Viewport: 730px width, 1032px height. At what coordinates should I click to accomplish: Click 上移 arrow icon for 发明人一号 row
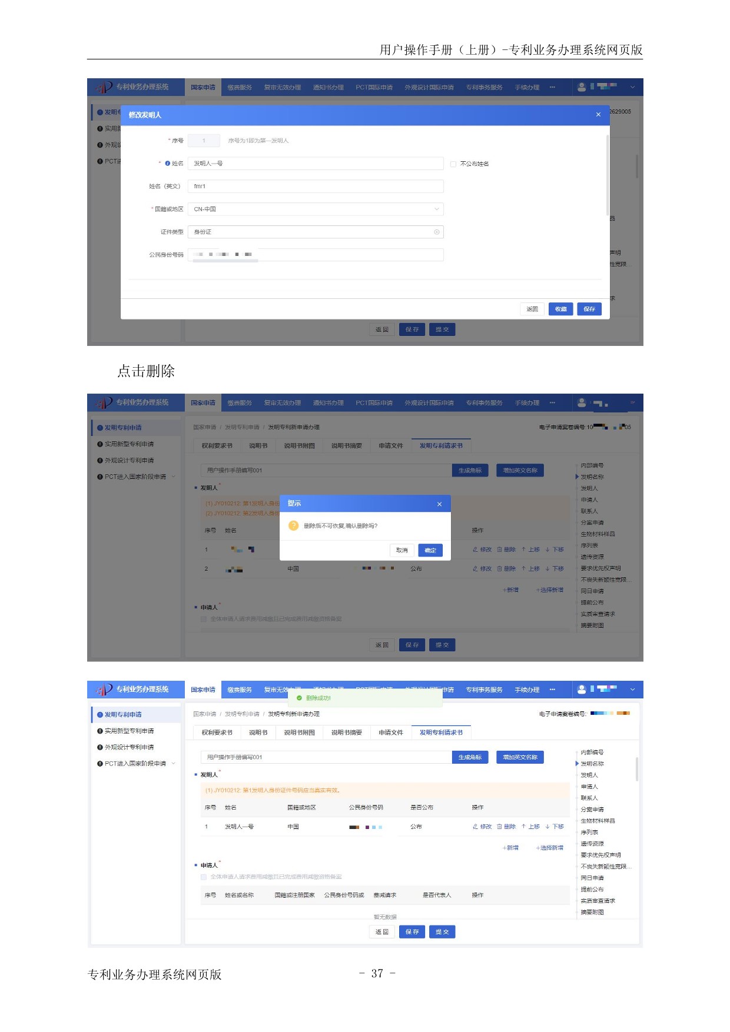pos(523,827)
